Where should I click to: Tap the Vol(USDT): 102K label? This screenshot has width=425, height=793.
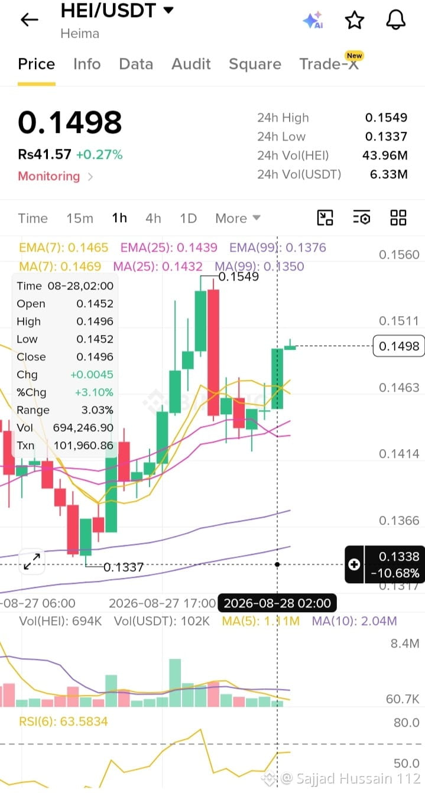coord(162,621)
